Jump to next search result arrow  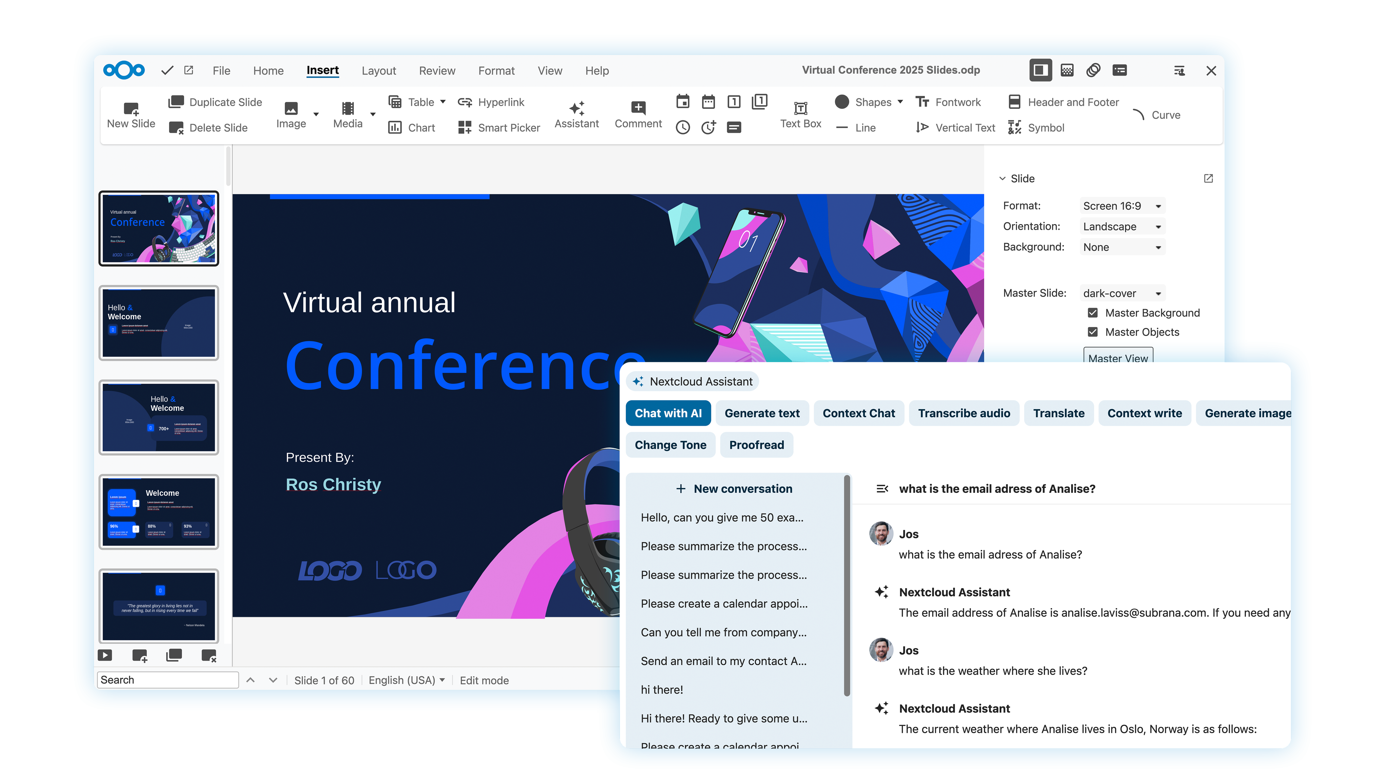coord(273,680)
